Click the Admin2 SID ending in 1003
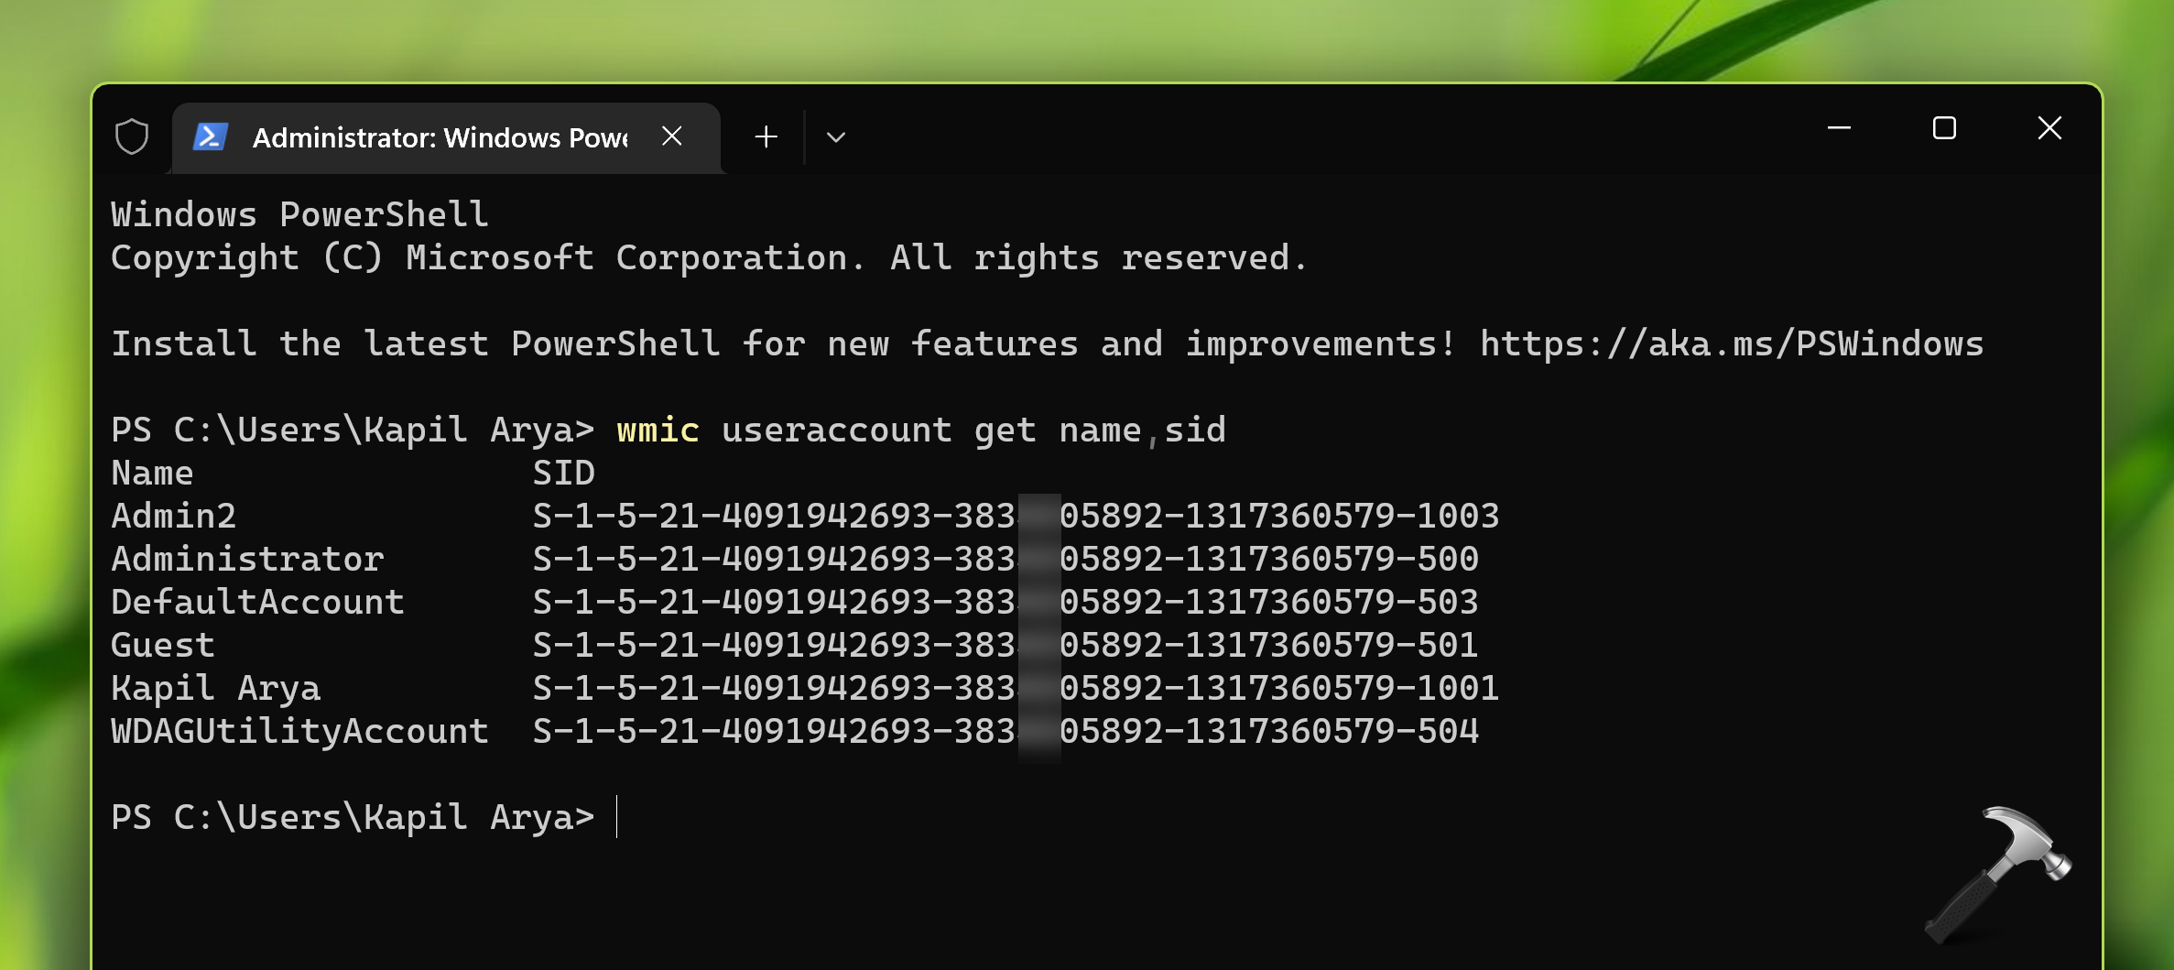The height and width of the screenshot is (970, 2174). [1016, 517]
